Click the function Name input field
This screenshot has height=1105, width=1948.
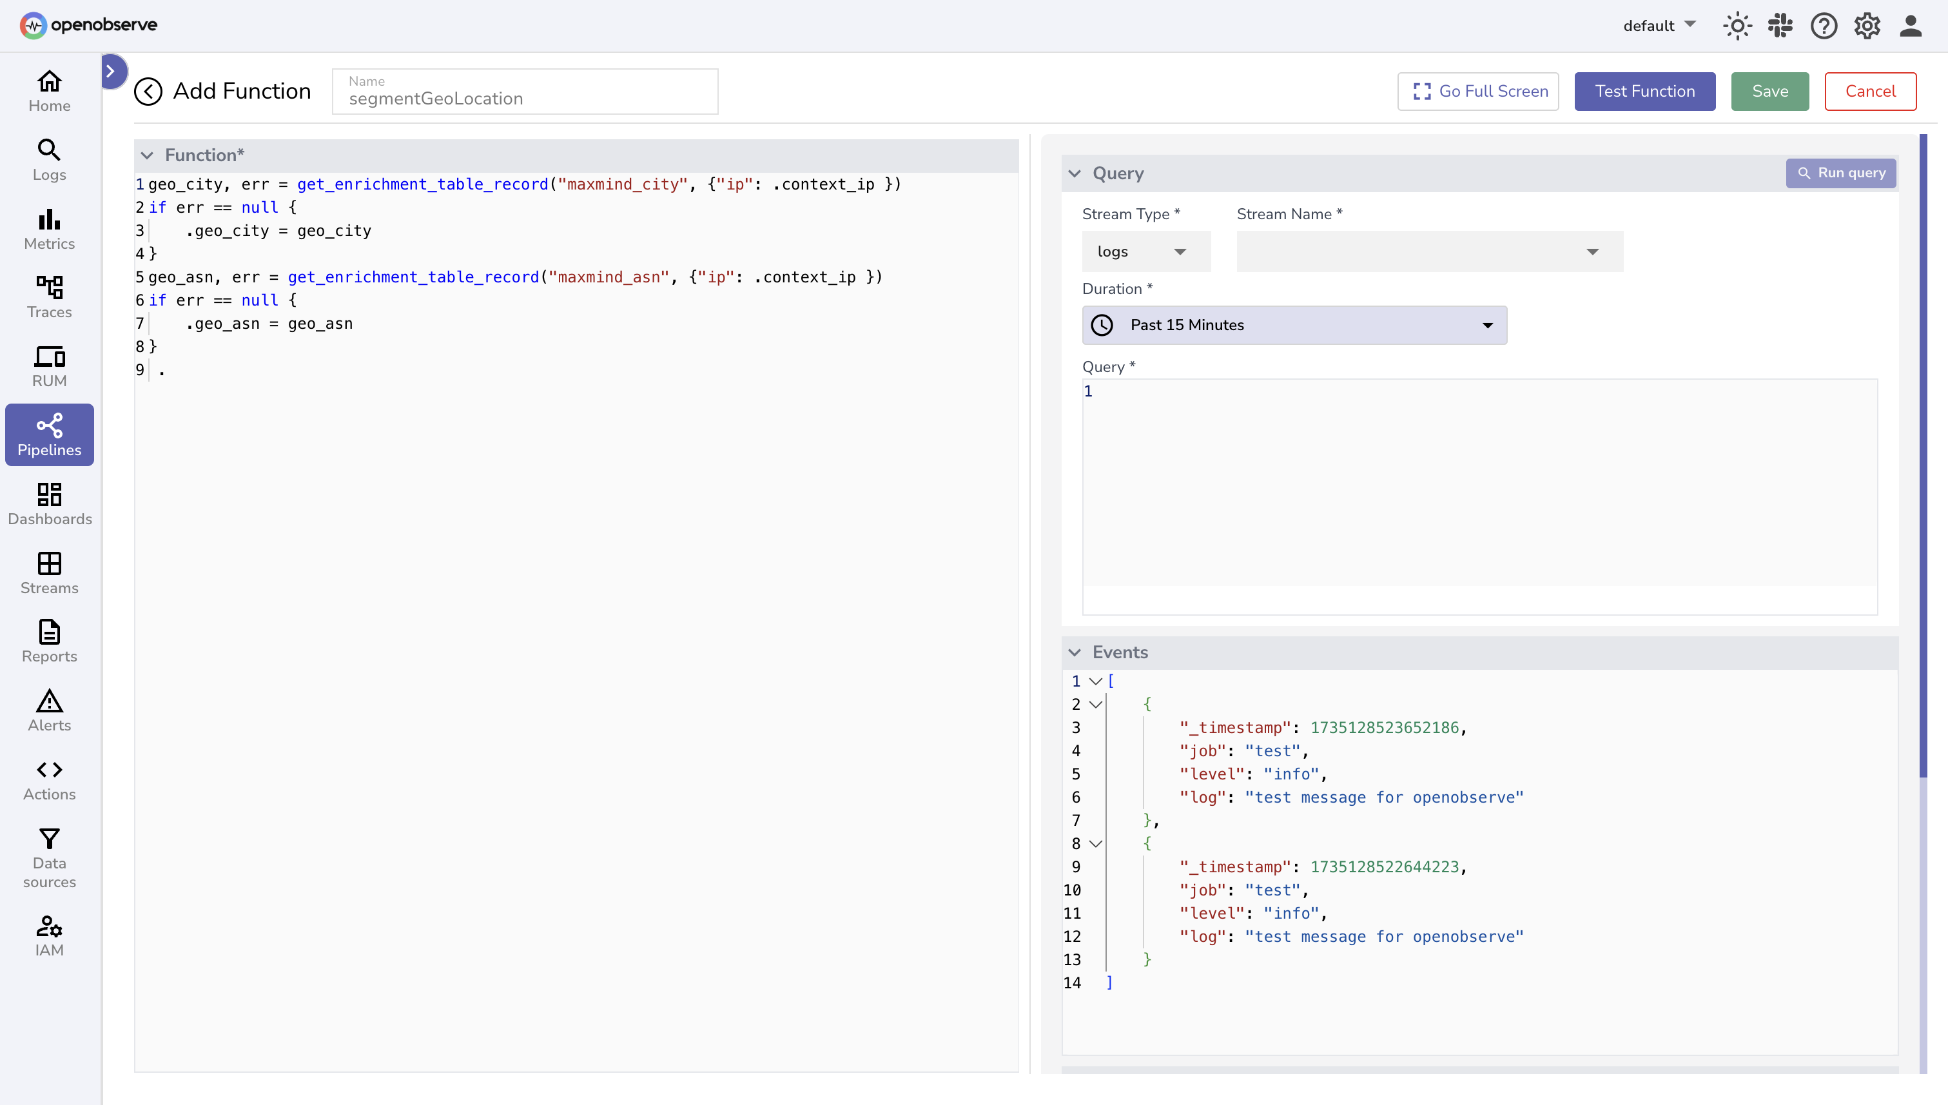click(x=524, y=98)
